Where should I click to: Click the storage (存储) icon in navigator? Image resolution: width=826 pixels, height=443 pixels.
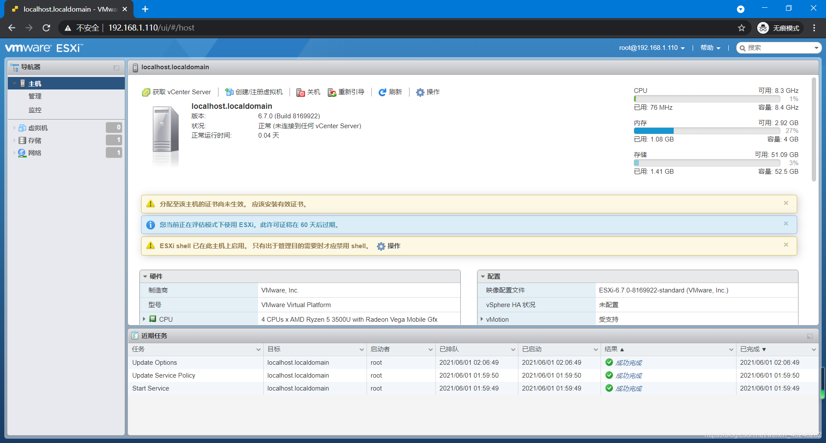(22, 140)
